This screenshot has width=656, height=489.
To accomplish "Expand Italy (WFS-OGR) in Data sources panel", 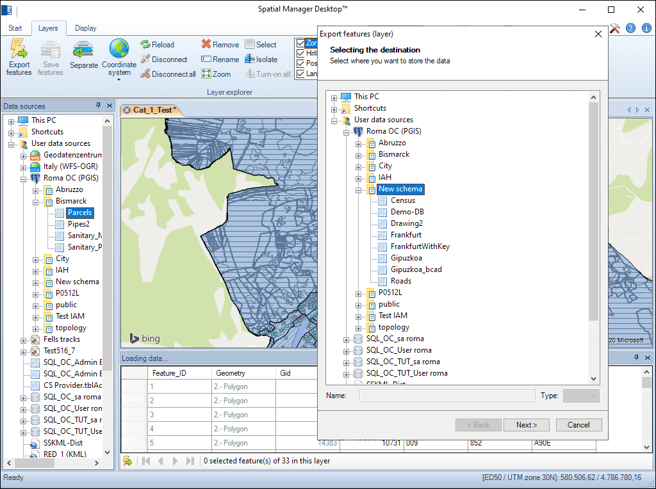I will coord(24,168).
